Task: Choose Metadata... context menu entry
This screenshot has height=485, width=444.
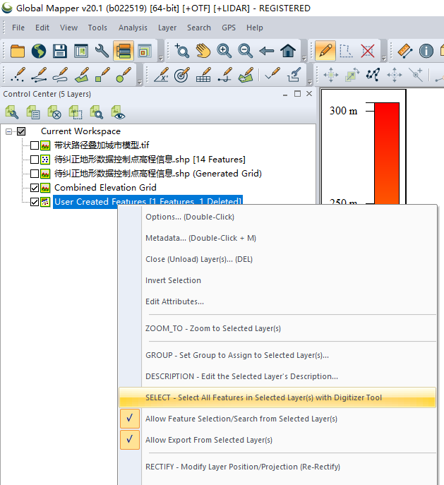Action: tap(277, 238)
